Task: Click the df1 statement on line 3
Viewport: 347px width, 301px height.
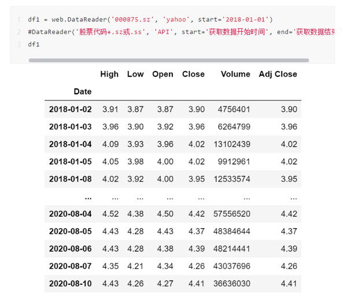Action: point(34,44)
